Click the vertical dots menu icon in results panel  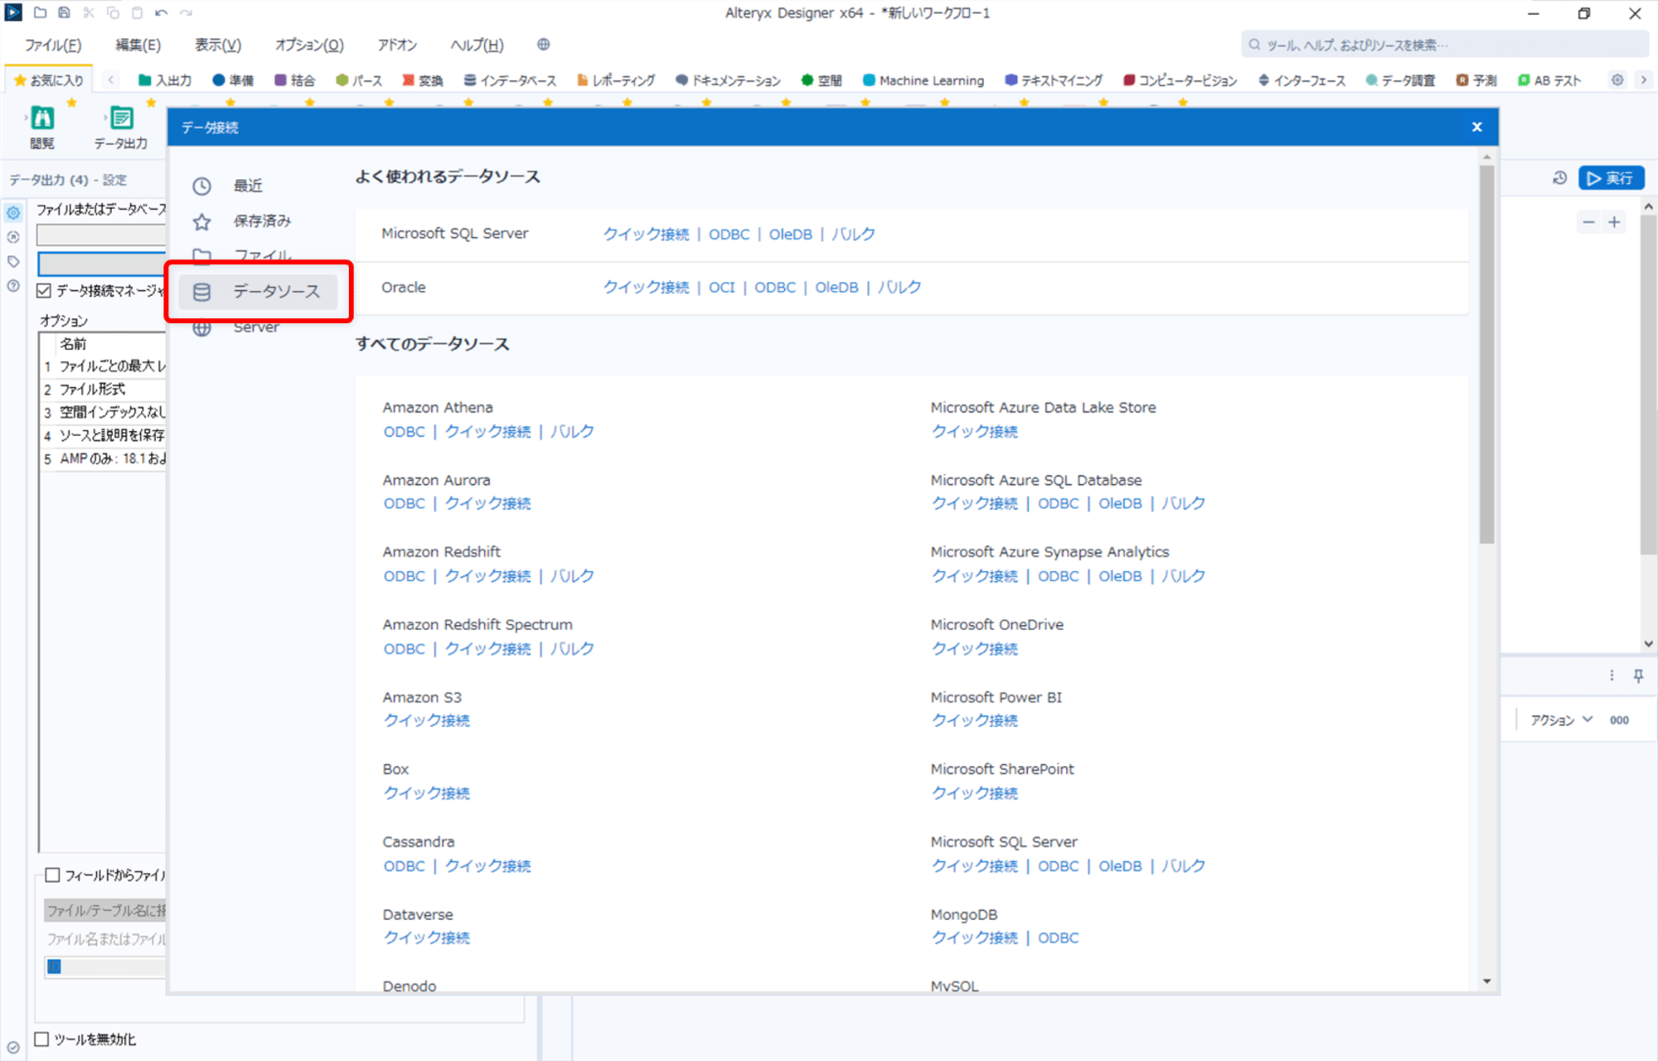[x=1612, y=676]
